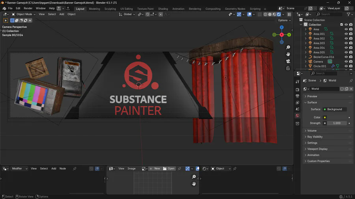Open the viewport Options dropdown
Image resolution: width=355 pixels, height=199 pixels.
coord(284,20)
